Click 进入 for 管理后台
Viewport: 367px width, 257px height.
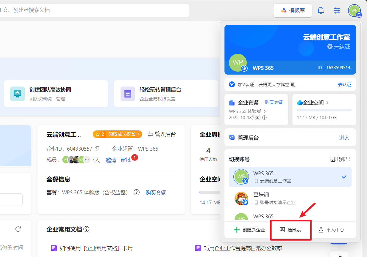pos(344,138)
